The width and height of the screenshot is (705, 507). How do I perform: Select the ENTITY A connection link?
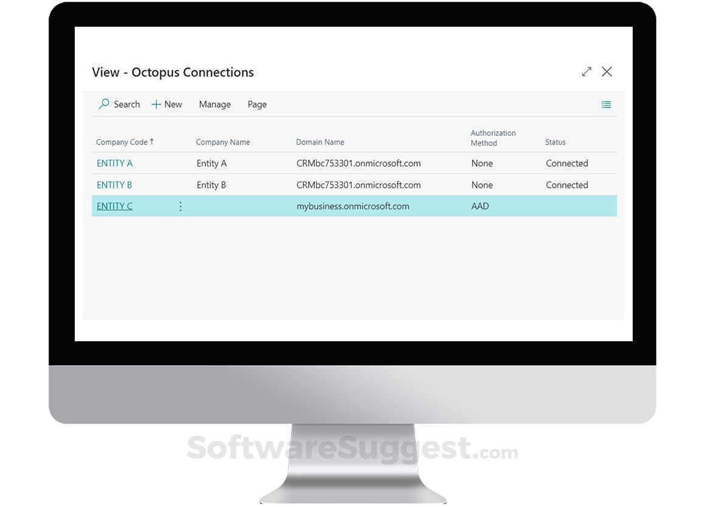[x=114, y=163]
